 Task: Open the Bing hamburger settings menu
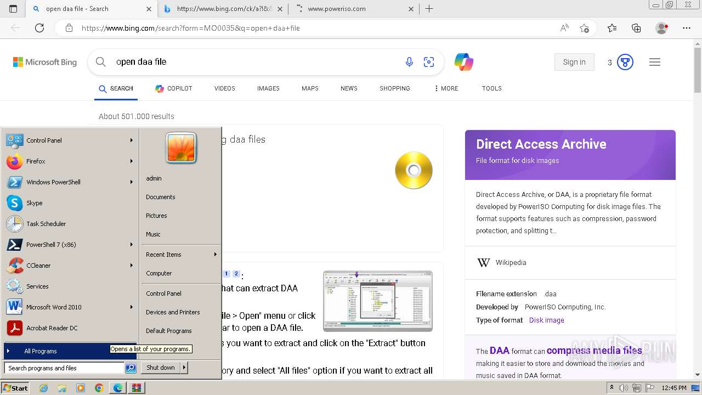click(655, 62)
